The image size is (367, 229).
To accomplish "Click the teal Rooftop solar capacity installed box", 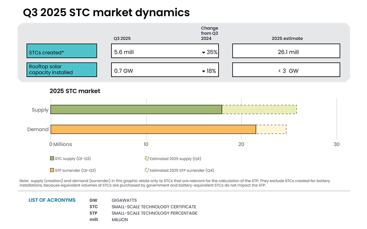I will (x=62, y=70).
